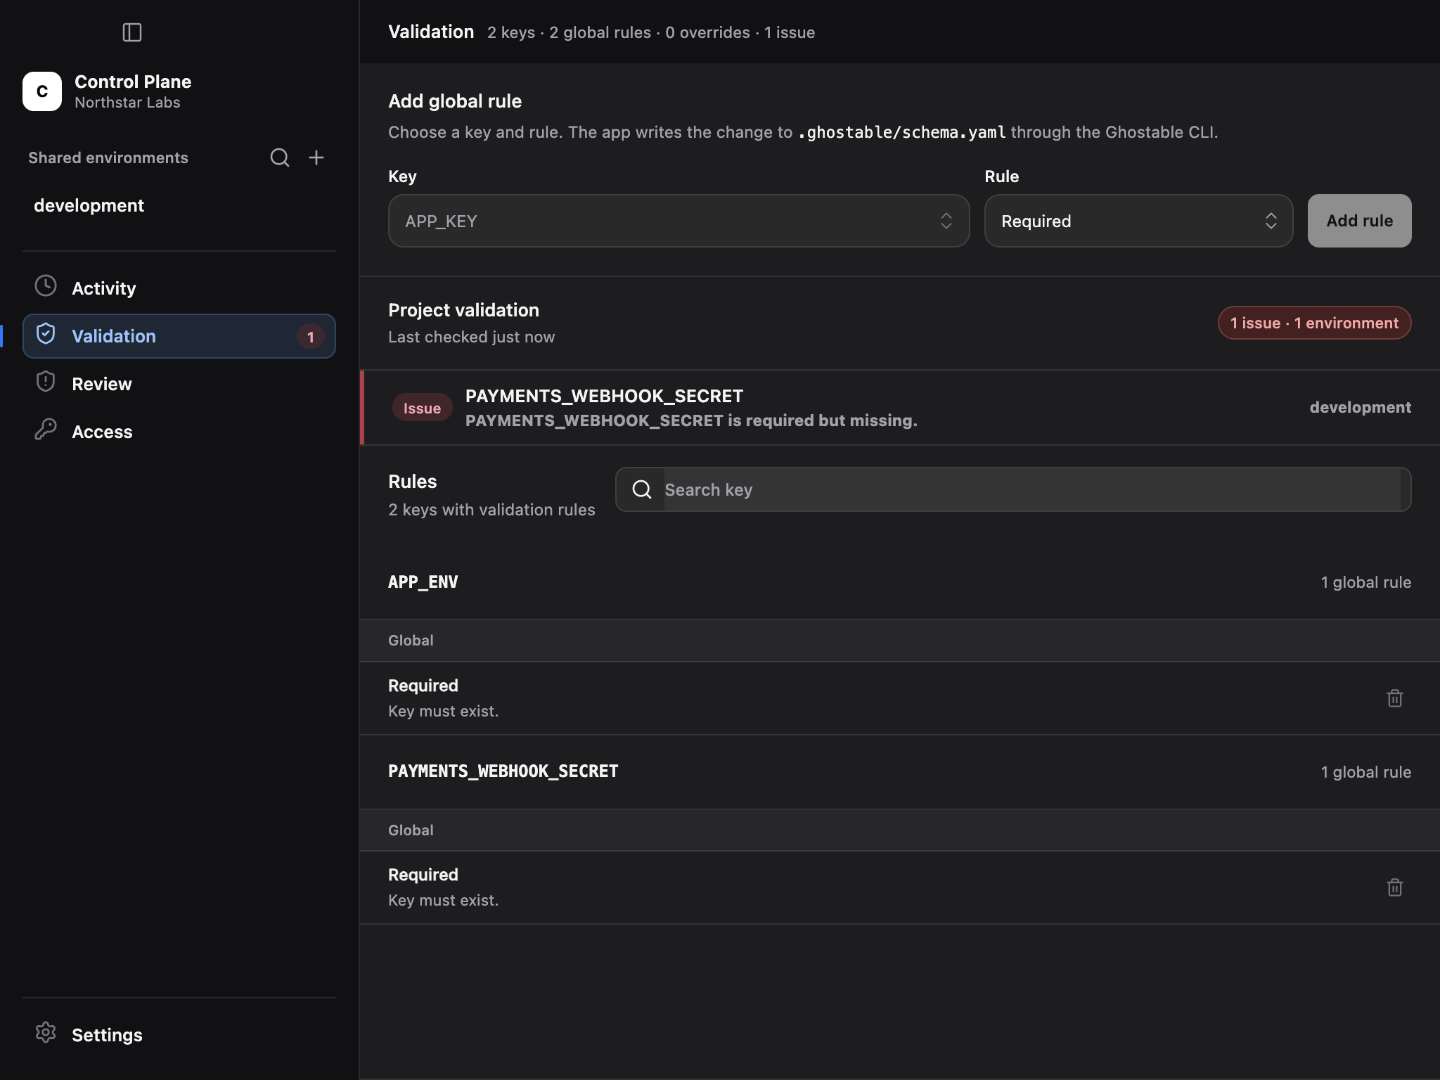Image resolution: width=1440 pixels, height=1080 pixels.
Task: Click the .ghostable/schema.yaml file path text
Action: 901,132
